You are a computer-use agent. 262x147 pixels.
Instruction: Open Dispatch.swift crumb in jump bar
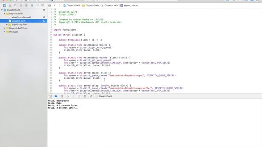(x=110, y=5)
